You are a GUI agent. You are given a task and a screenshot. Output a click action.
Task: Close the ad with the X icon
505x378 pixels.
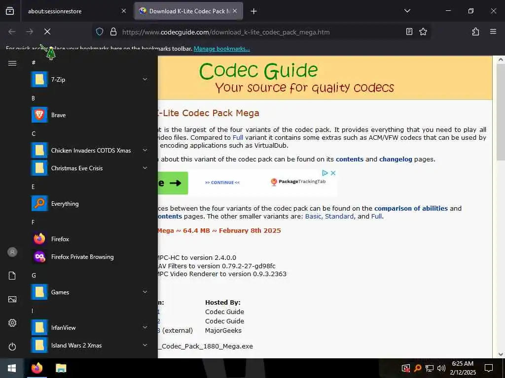pyautogui.click(x=333, y=173)
